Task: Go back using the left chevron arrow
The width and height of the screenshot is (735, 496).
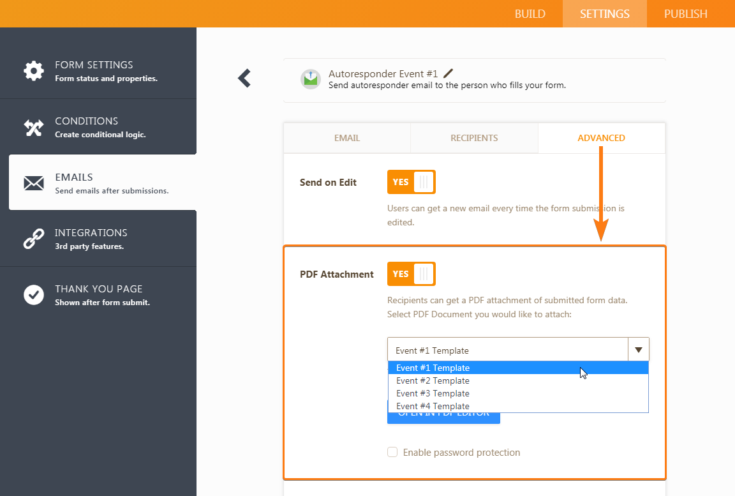Action: 244,78
